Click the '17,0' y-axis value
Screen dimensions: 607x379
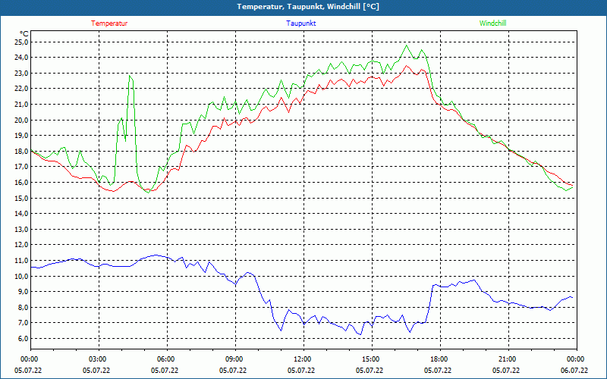22,167
